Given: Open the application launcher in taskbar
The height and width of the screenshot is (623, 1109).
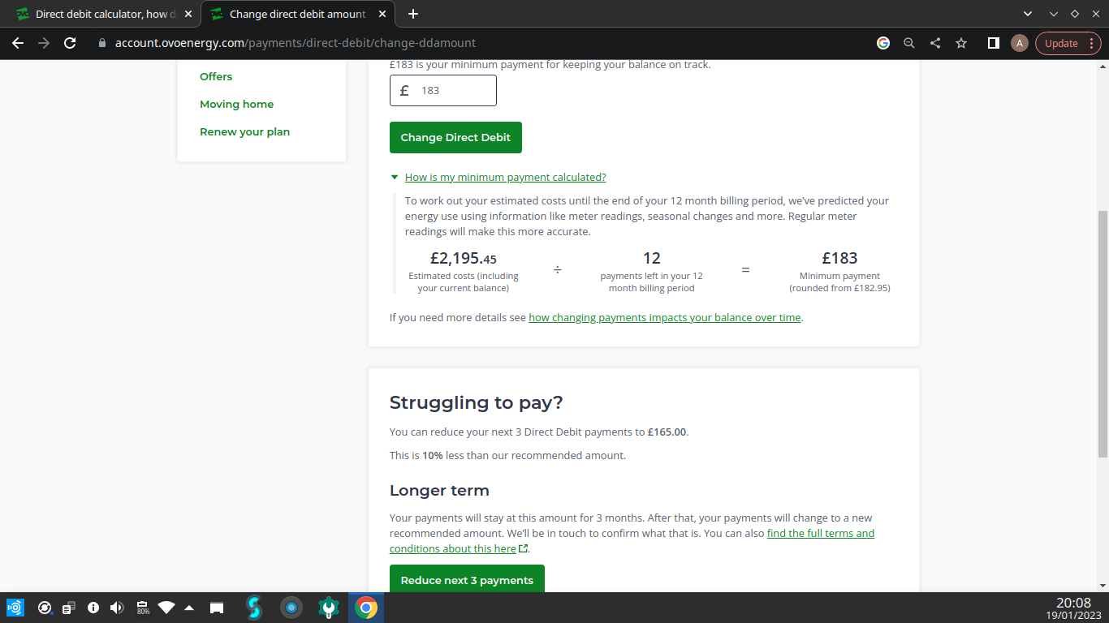Looking at the screenshot, I should click(x=15, y=608).
